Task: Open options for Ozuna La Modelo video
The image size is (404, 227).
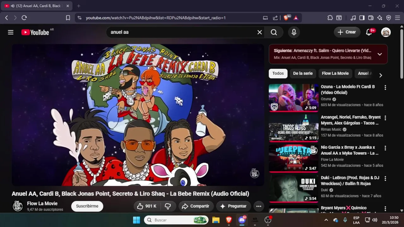Action: 385,88
